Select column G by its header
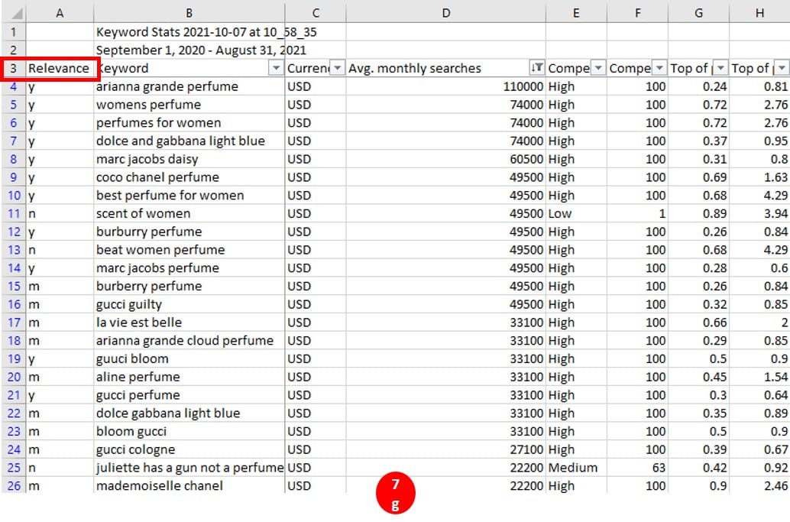 (699, 13)
